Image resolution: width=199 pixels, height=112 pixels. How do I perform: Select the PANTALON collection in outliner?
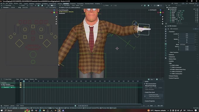pos(174,19)
